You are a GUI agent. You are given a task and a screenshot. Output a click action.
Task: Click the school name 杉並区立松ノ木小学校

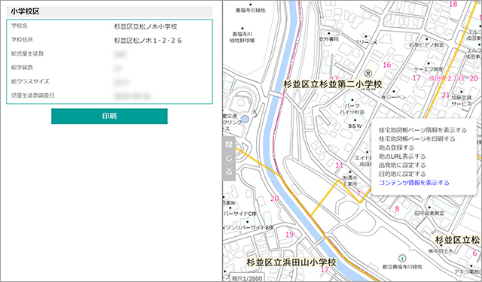point(145,27)
